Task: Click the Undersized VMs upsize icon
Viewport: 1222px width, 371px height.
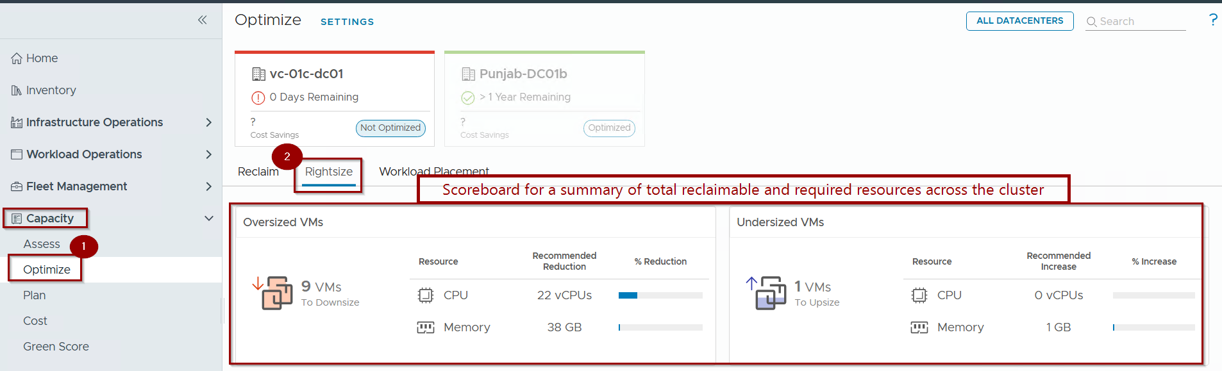Action: [768, 293]
